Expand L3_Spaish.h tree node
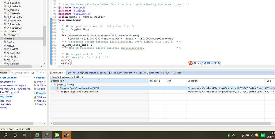The height and width of the screenshot is (139, 275). [x=1, y=3]
